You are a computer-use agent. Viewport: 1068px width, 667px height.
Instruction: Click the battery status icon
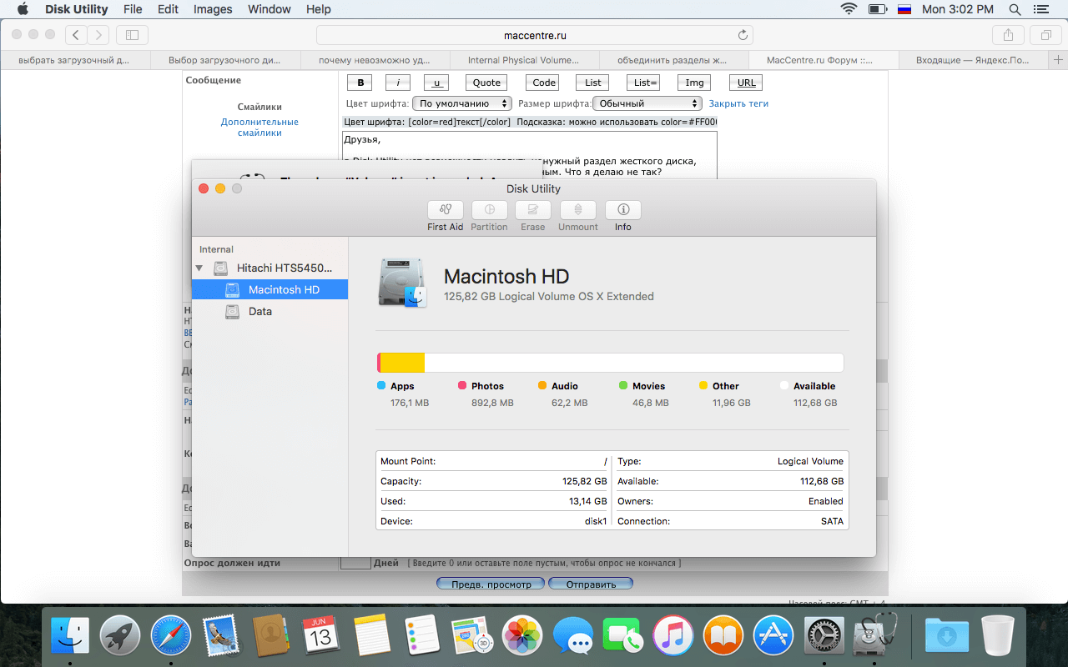(x=877, y=9)
